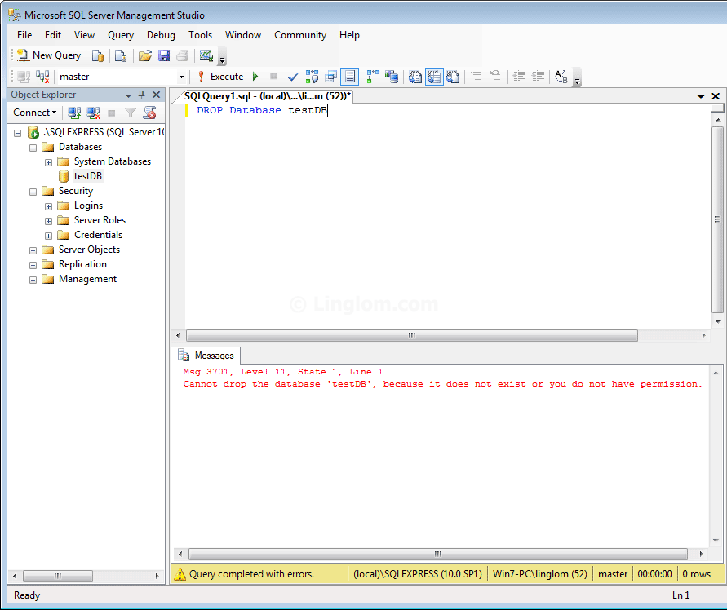Save the query with the floppy disk icon
This screenshot has height=610, width=727.
coord(164,55)
